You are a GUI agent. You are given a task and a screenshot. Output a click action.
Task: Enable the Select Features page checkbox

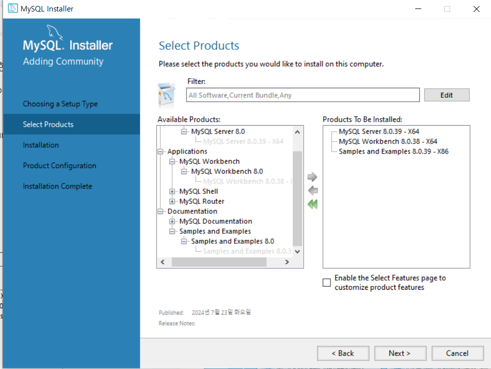[x=327, y=283]
